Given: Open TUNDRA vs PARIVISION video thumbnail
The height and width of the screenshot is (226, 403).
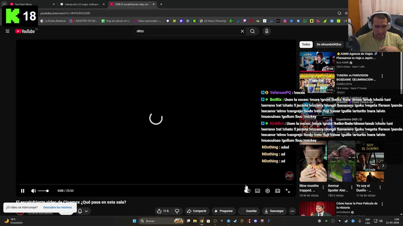Looking at the screenshot, I should [317, 83].
